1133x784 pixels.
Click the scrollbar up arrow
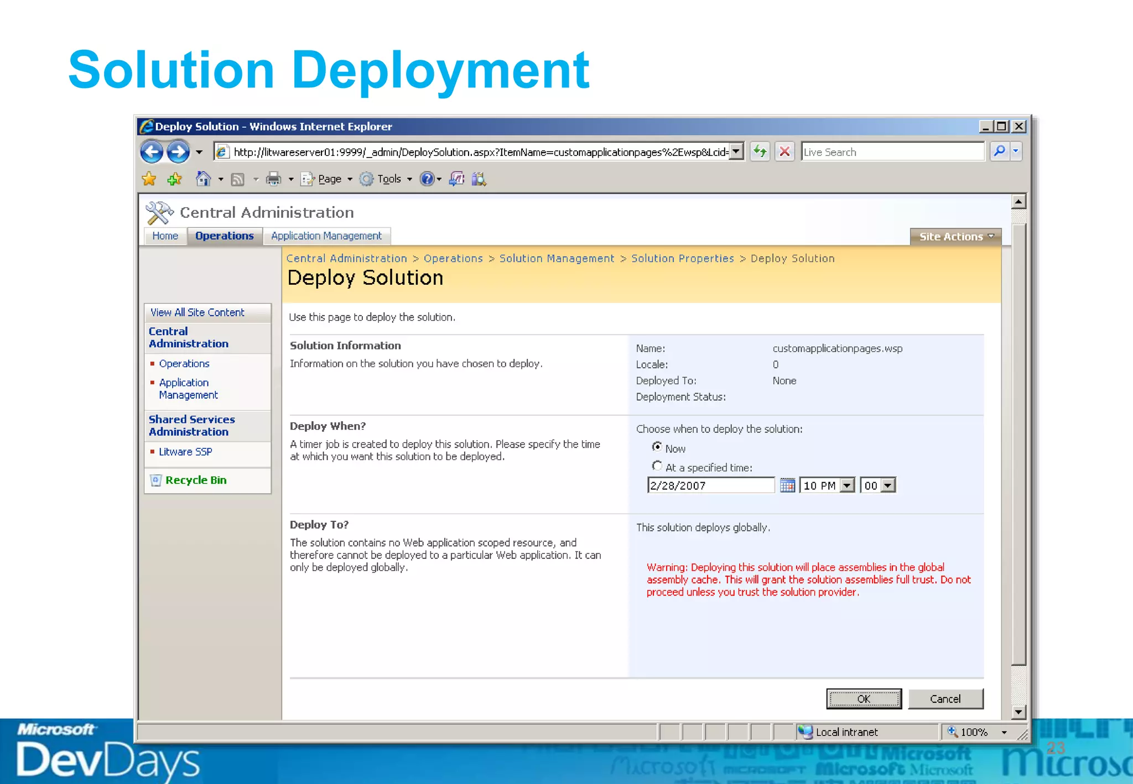[x=1018, y=202]
